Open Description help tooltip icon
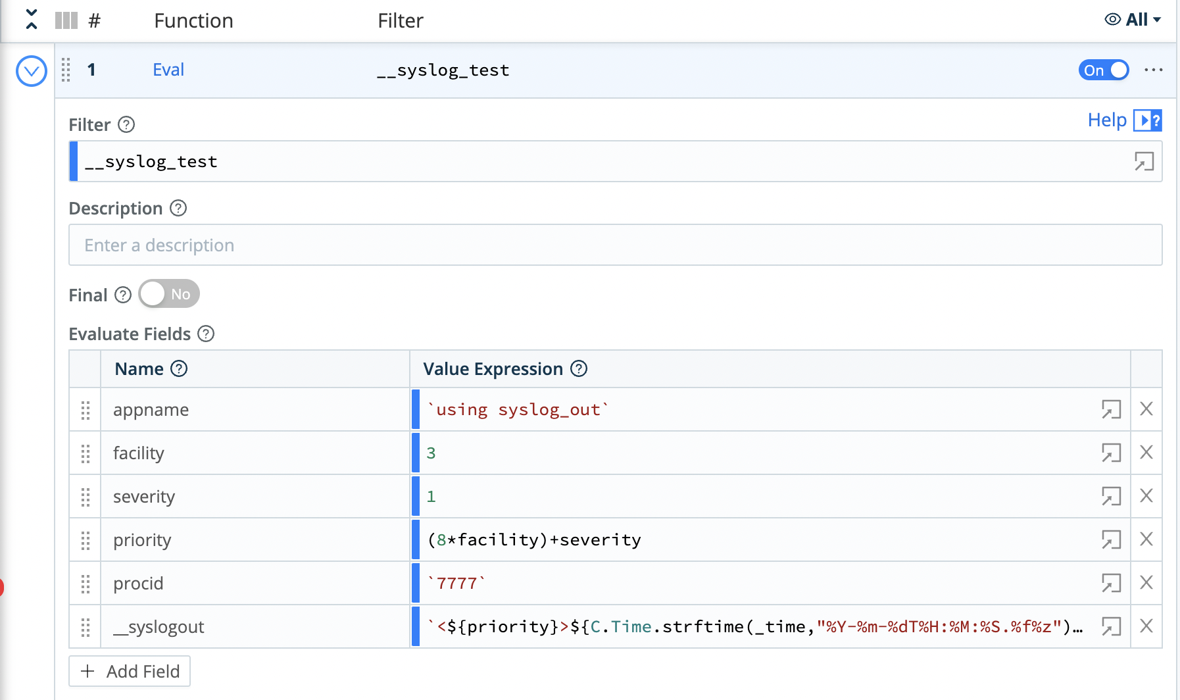Screen dimensions: 1180x700 click(x=178, y=208)
